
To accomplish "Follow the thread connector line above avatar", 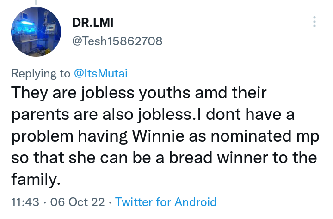I will pyautogui.click(x=36, y=2).
